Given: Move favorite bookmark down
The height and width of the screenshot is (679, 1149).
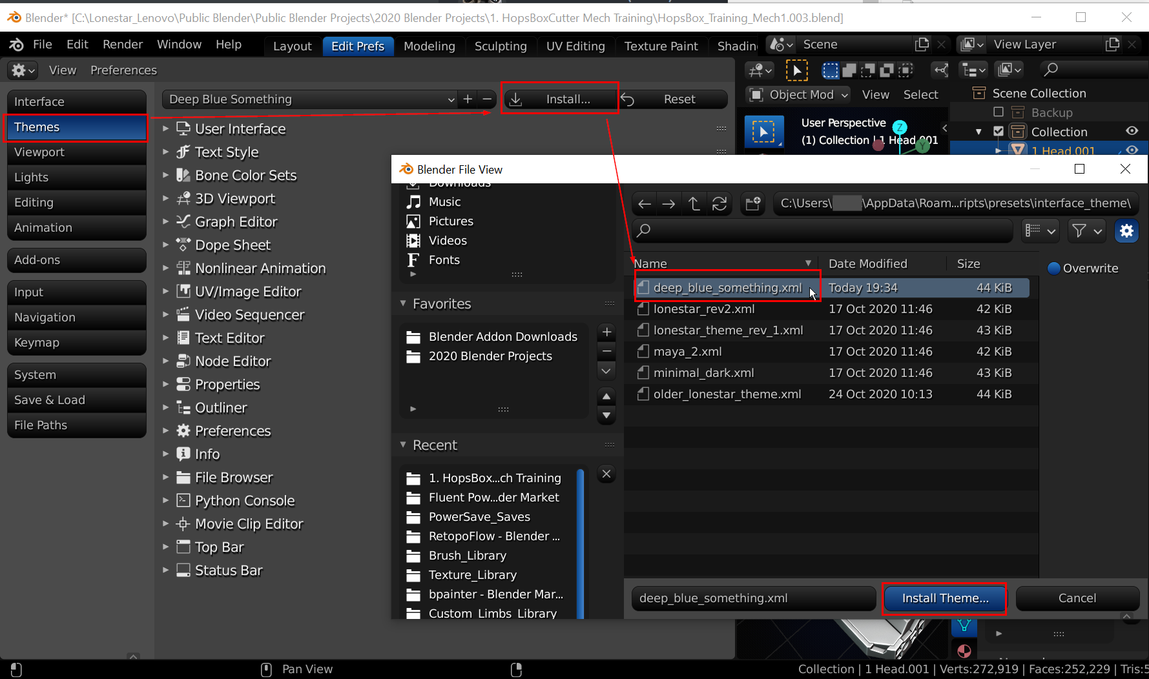Looking at the screenshot, I should [x=606, y=415].
